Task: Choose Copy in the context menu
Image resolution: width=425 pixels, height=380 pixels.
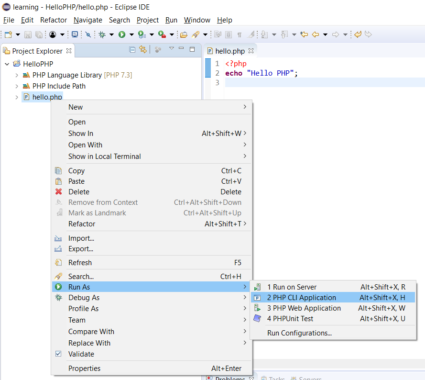Action: click(x=152, y=171)
